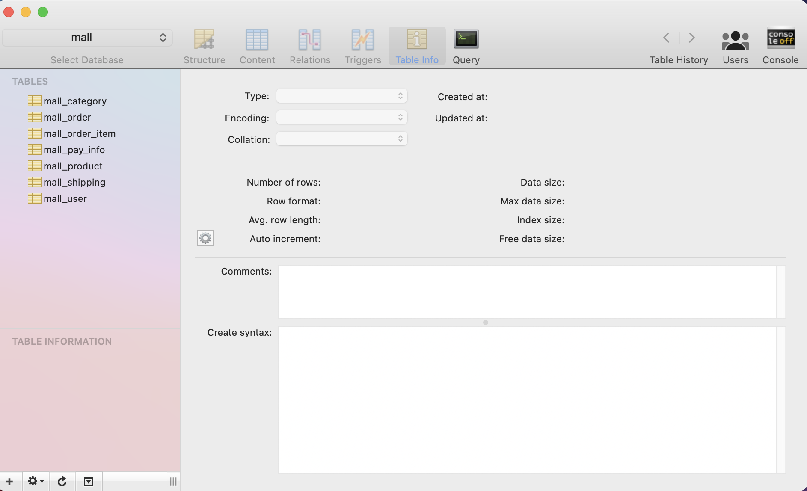Switch to the Content view
Screen dimensions: 807x491
coord(257,46)
